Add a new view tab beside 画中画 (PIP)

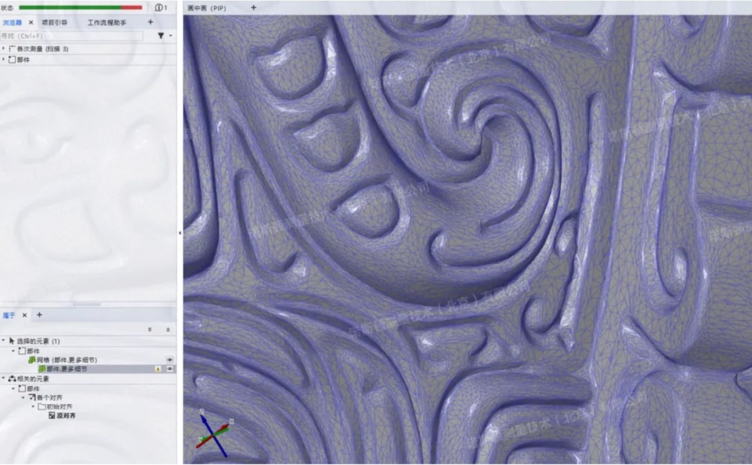tap(254, 8)
